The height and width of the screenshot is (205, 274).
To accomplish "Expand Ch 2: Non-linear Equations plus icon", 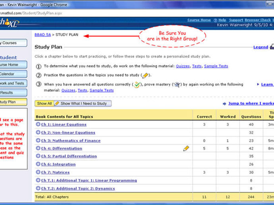I will coord(38,132).
